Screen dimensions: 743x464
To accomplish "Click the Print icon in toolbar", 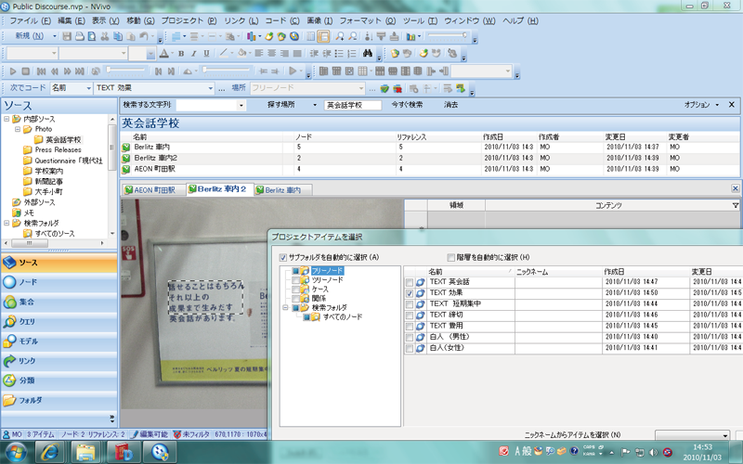I will click(80, 36).
